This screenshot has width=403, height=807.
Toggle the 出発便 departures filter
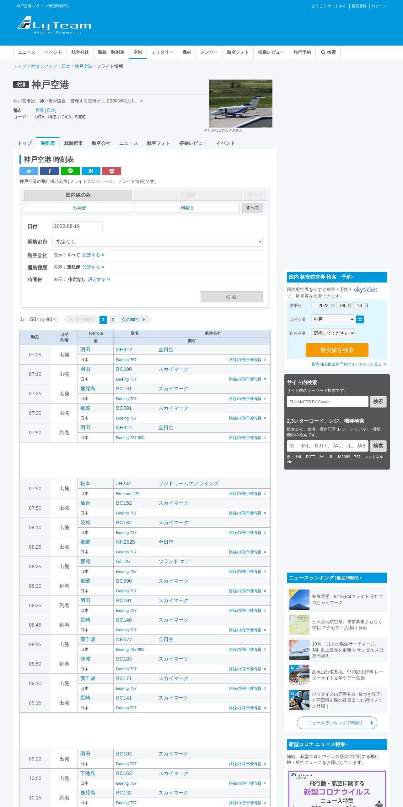[79, 208]
